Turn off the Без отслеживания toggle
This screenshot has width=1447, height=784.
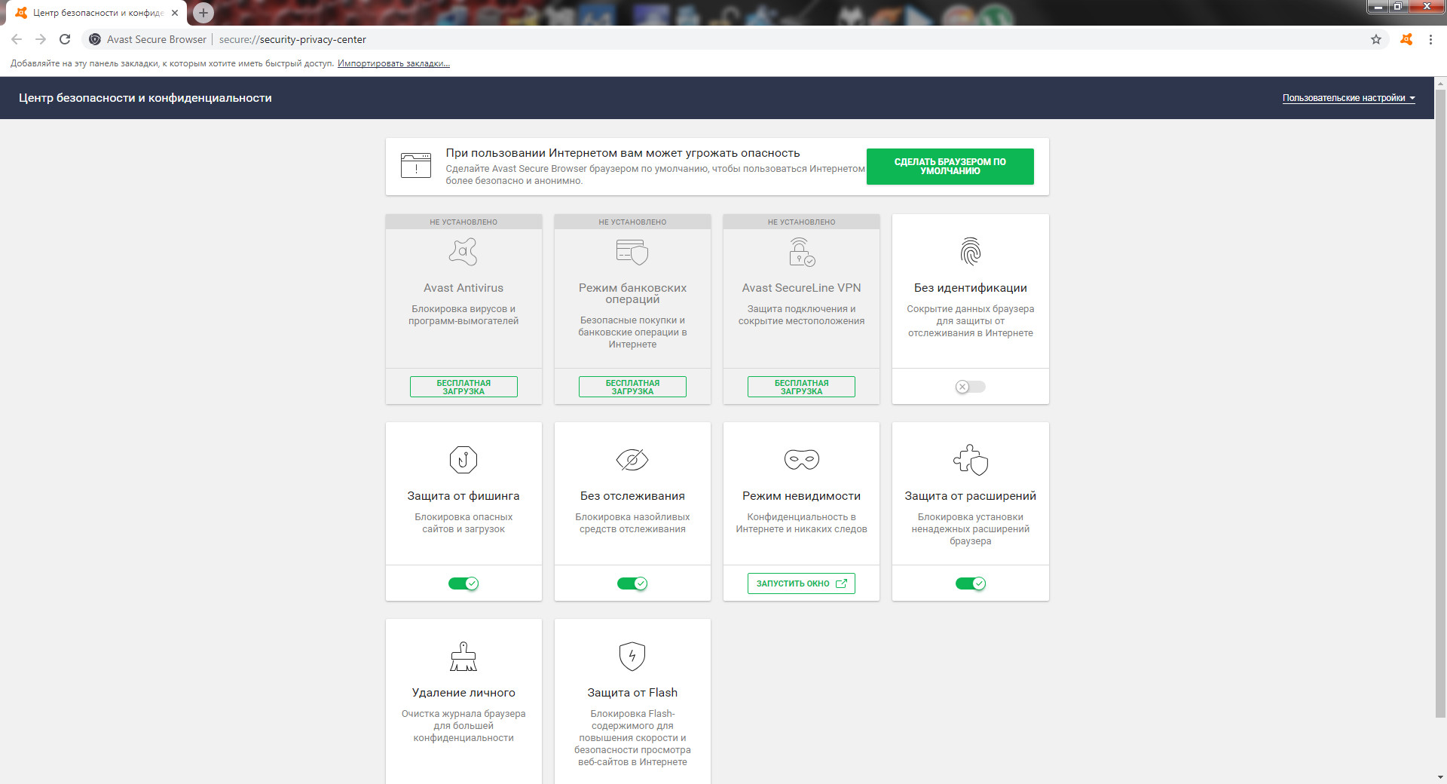tap(632, 583)
